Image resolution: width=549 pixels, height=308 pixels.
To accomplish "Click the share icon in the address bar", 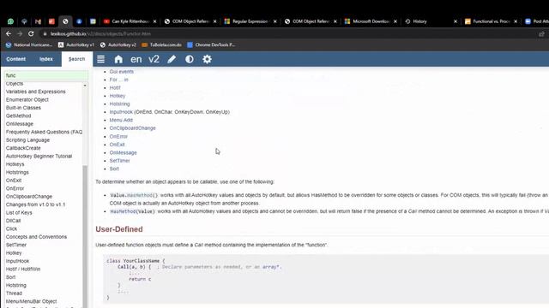I will [x=541, y=34].
